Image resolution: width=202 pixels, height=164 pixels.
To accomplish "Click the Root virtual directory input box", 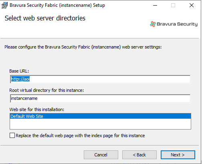I will click(x=100, y=99).
